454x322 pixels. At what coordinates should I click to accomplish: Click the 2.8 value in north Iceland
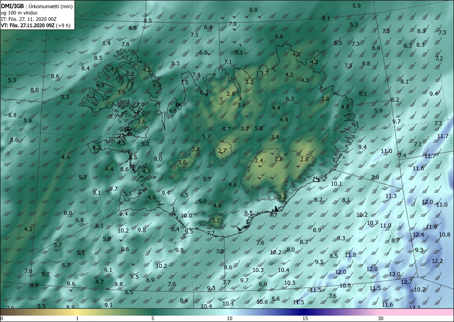click(x=231, y=94)
